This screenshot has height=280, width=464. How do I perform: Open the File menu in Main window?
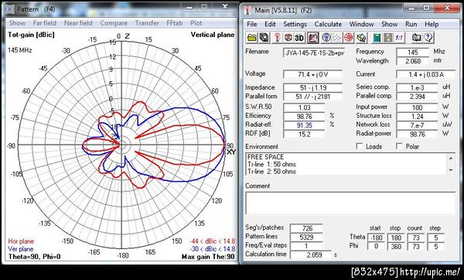pos(252,24)
